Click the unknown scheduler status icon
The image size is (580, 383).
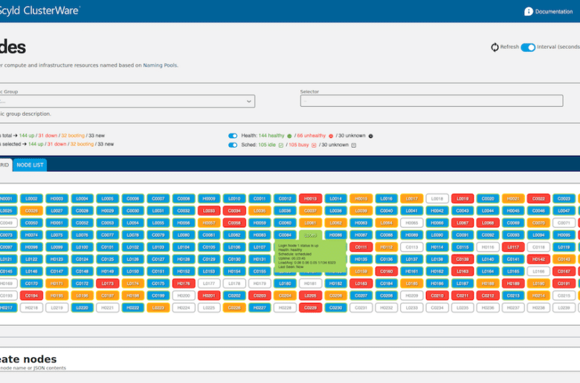(x=354, y=145)
